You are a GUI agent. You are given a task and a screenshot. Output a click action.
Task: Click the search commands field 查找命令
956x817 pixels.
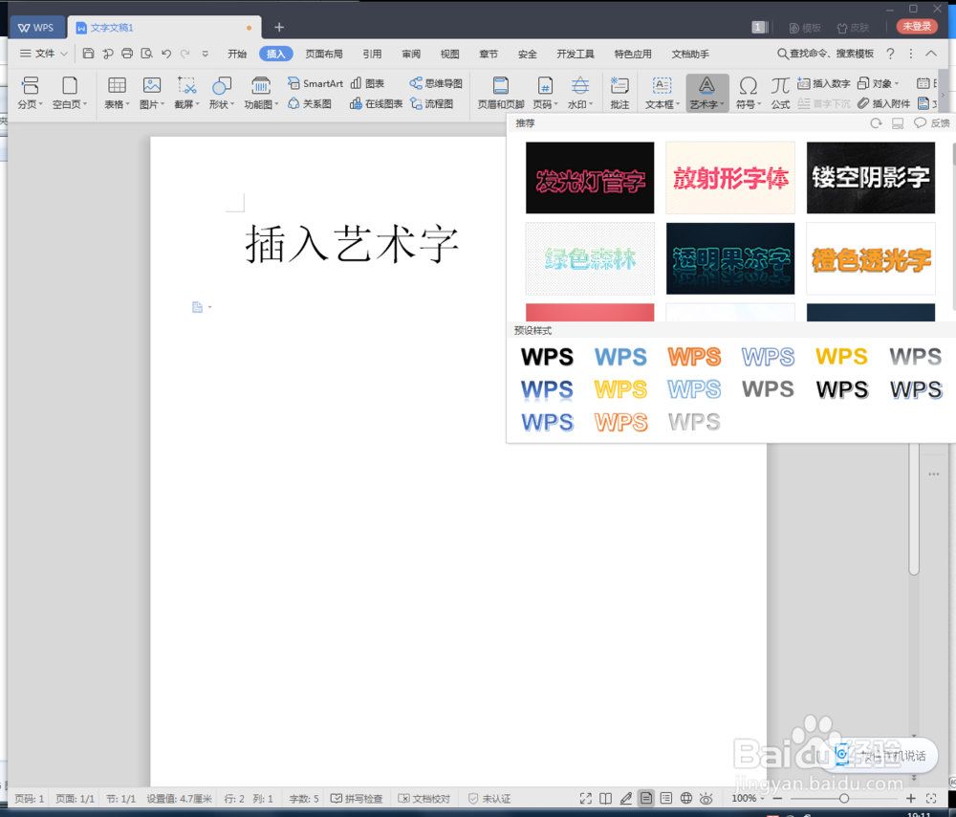(826, 54)
